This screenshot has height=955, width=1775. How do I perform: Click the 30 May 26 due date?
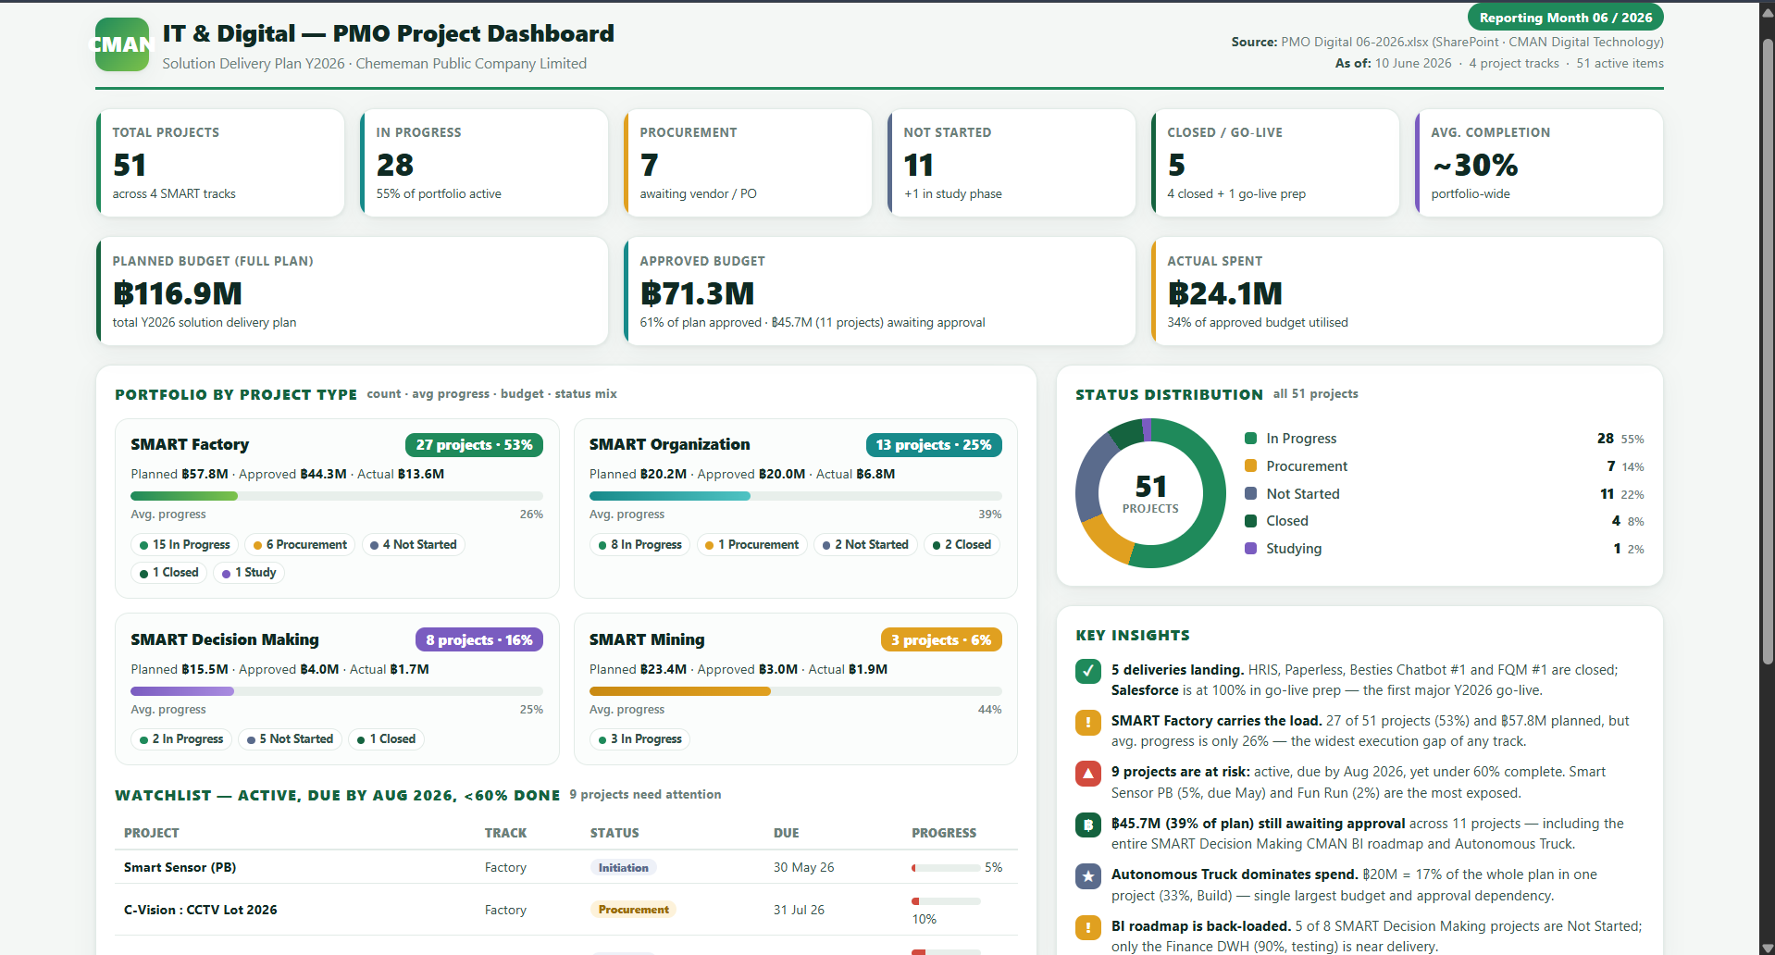pos(804,868)
